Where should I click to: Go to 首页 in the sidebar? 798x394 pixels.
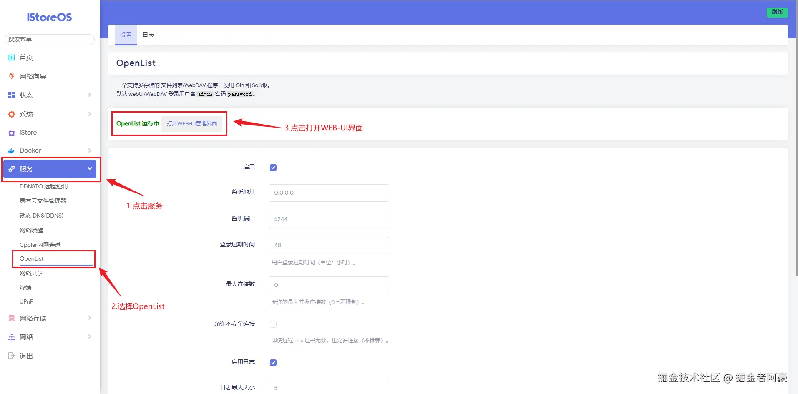coord(26,58)
